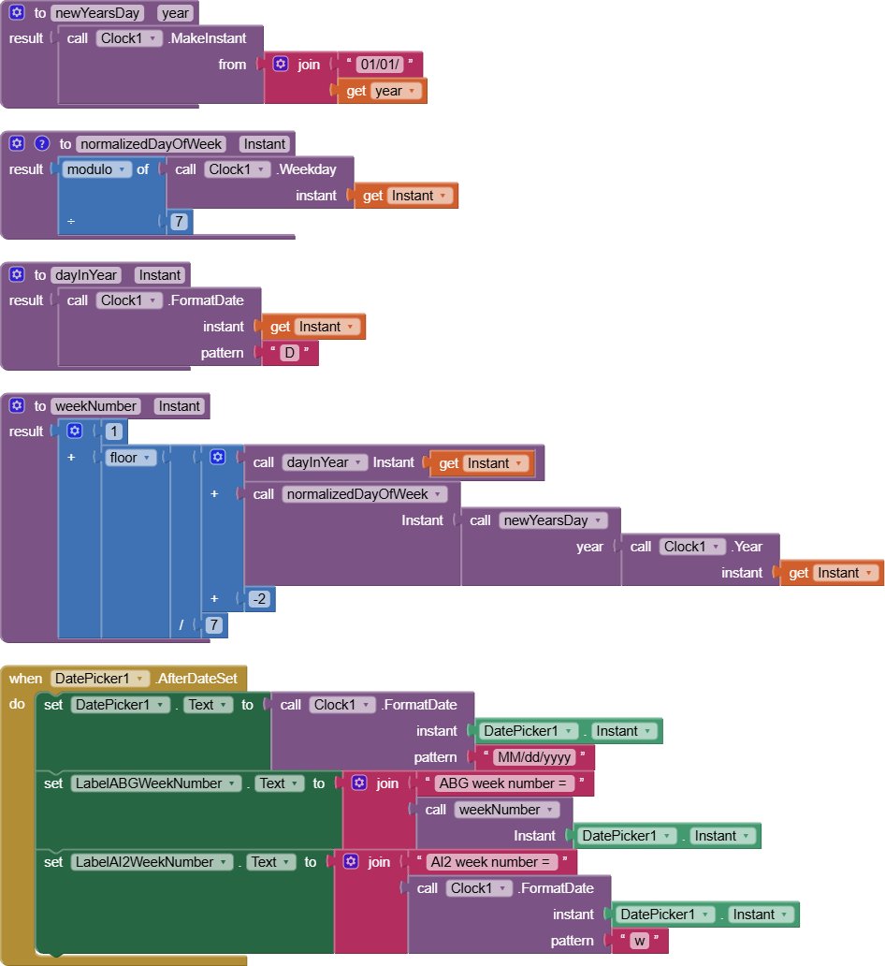Click the divisor 7 in the floor division block

point(213,625)
